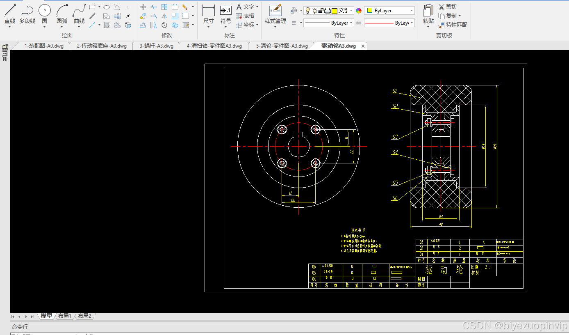Click the 粘贴 paste icon

(x=428, y=14)
